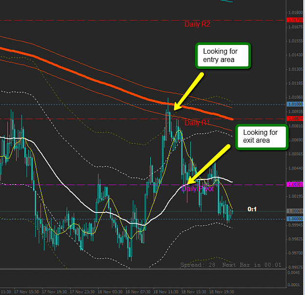Click the 18 Nov 11:30 time label
This screenshot has width=305, height=295.
point(166,292)
